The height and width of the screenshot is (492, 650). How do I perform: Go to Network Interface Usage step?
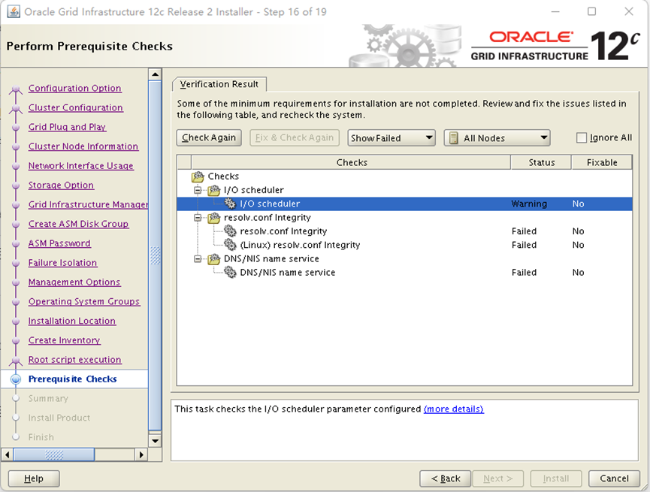(81, 166)
